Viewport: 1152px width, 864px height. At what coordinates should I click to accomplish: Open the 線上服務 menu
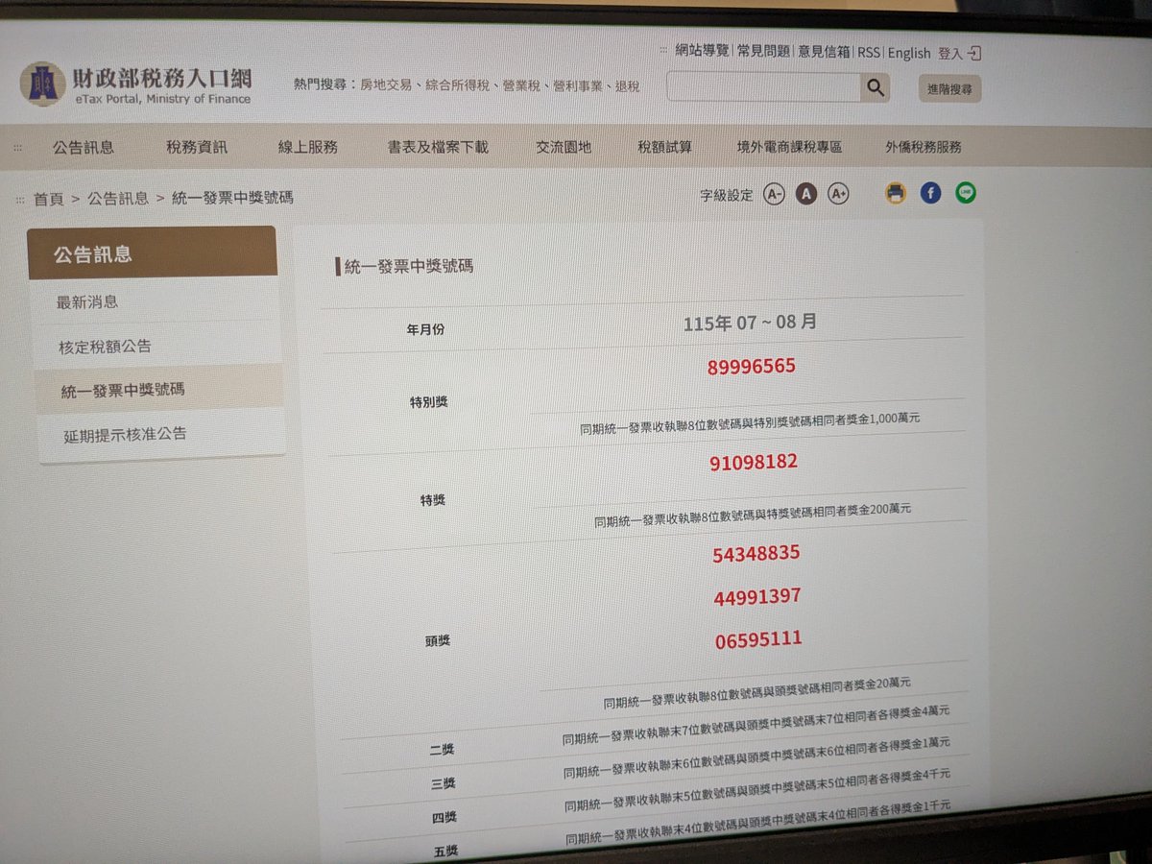click(x=308, y=147)
